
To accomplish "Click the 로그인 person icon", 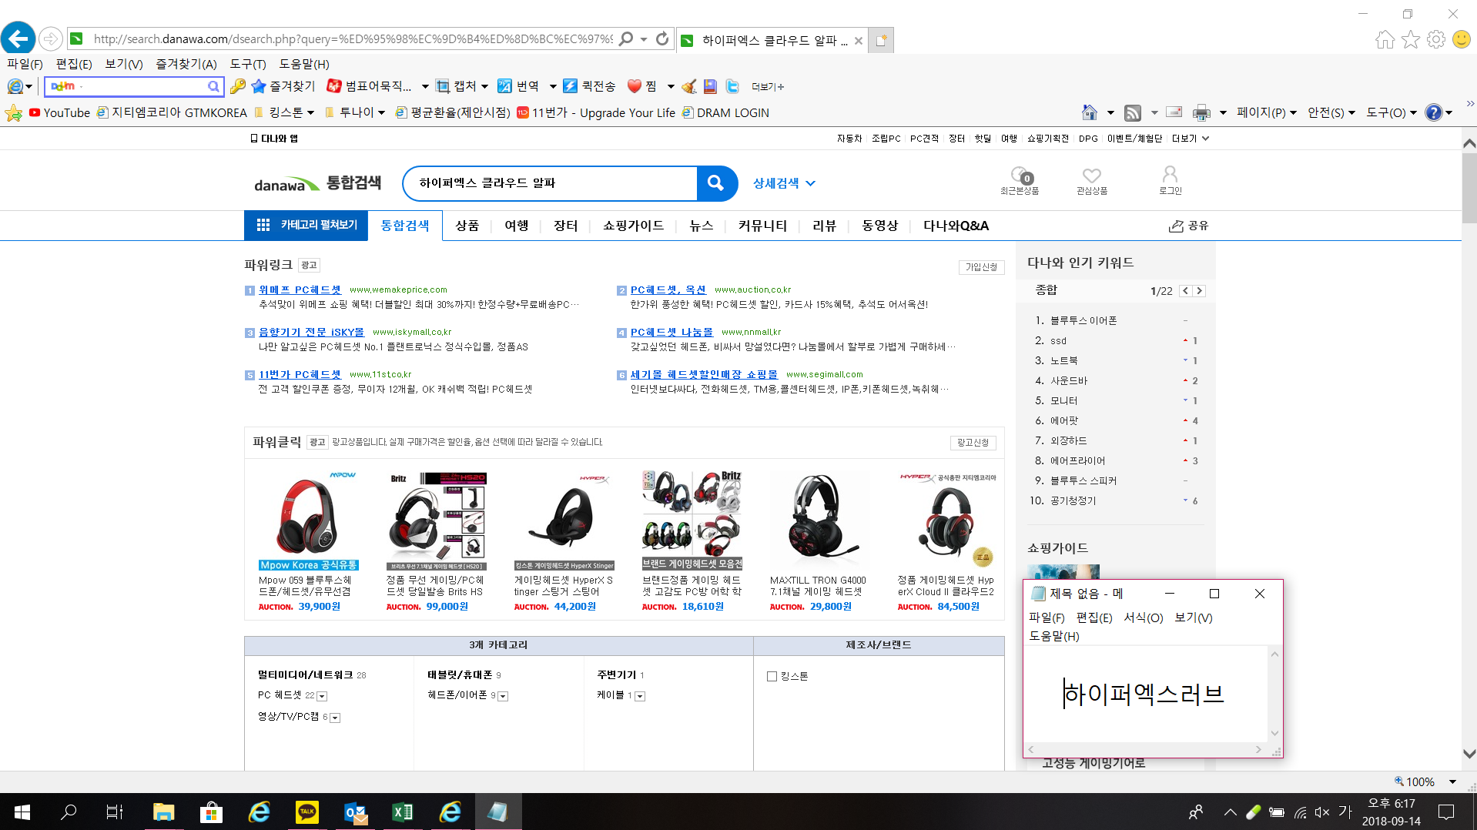I will (x=1170, y=180).
